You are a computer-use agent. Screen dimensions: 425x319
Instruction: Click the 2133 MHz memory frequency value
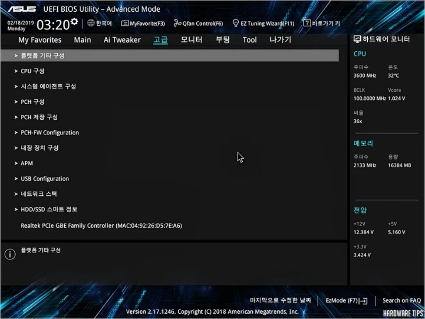pyautogui.click(x=365, y=165)
